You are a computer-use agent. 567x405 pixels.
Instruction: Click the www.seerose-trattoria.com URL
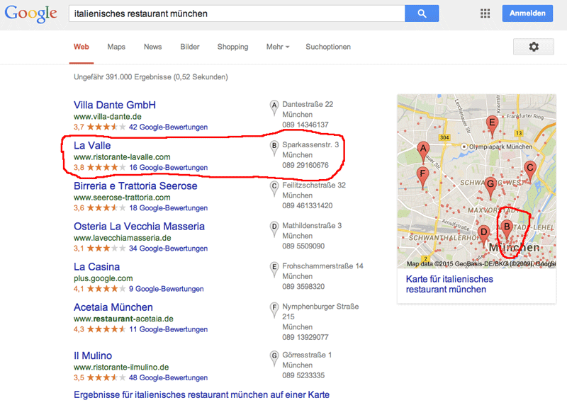122,198
